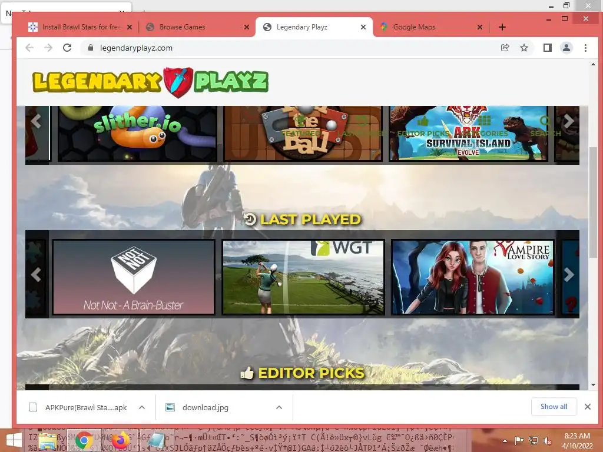Open a new tab with plus button
This screenshot has width=603, height=452.
502,27
